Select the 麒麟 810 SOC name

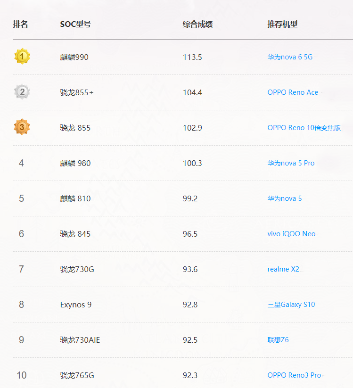pos(75,198)
